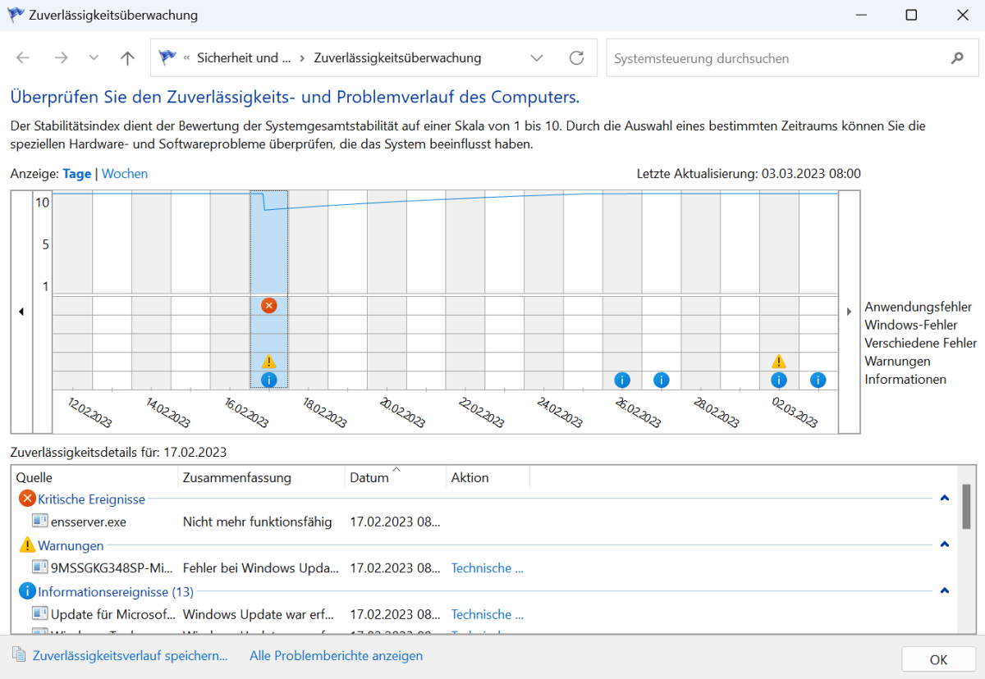Sort by Zusammenfassung column header
985x679 pixels.
(262, 477)
